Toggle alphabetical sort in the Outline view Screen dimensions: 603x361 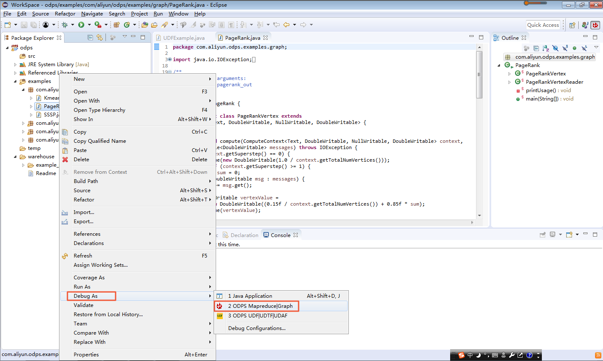click(x=545, y=48)
